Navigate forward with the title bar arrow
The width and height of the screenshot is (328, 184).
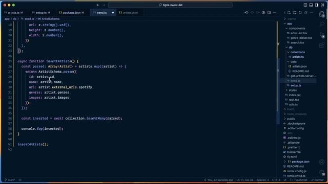[104, 5]
